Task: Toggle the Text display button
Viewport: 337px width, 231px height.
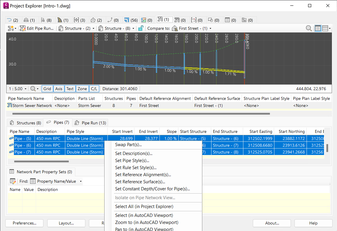Action: 70,89
